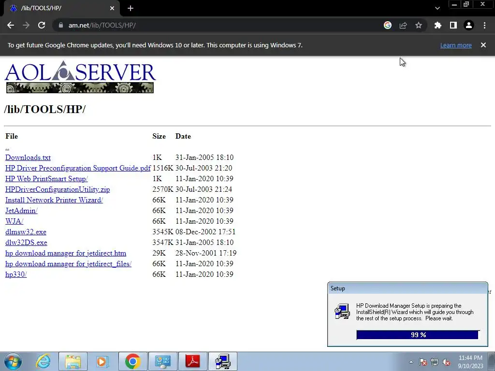Open the WJA folder link
The image size is (495, 371).
click(x=14, y=221)
